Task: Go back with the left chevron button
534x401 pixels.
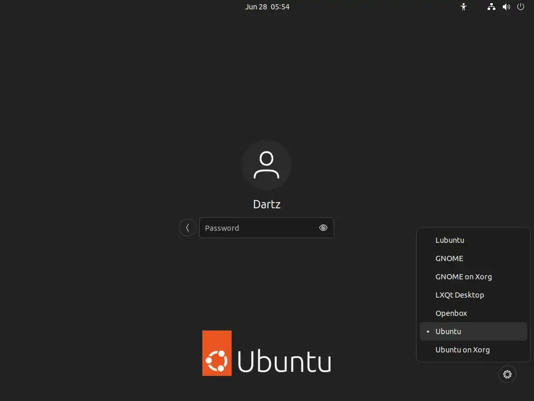Action: [x=188, y=228]
